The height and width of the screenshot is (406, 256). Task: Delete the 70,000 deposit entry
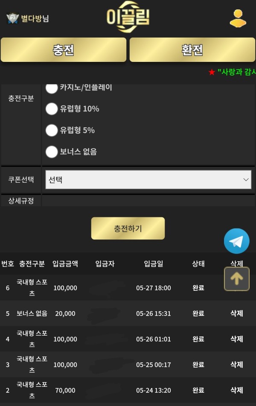tap(237, 390)
